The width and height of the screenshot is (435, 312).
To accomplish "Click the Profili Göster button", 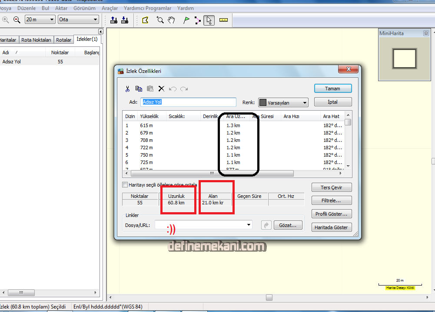I will click(x=332, y=214).
